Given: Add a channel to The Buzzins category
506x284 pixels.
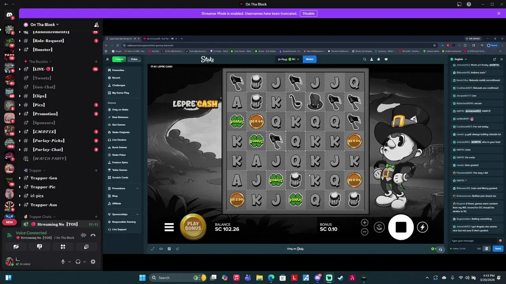Looking at the screenshot, I should pyautogui.click(x=96, y=62).
